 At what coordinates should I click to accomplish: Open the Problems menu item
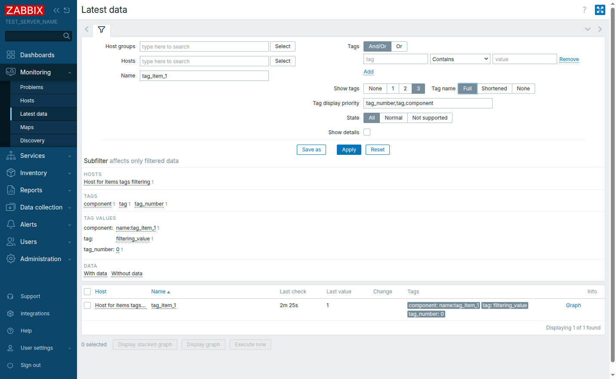[32, 87]
